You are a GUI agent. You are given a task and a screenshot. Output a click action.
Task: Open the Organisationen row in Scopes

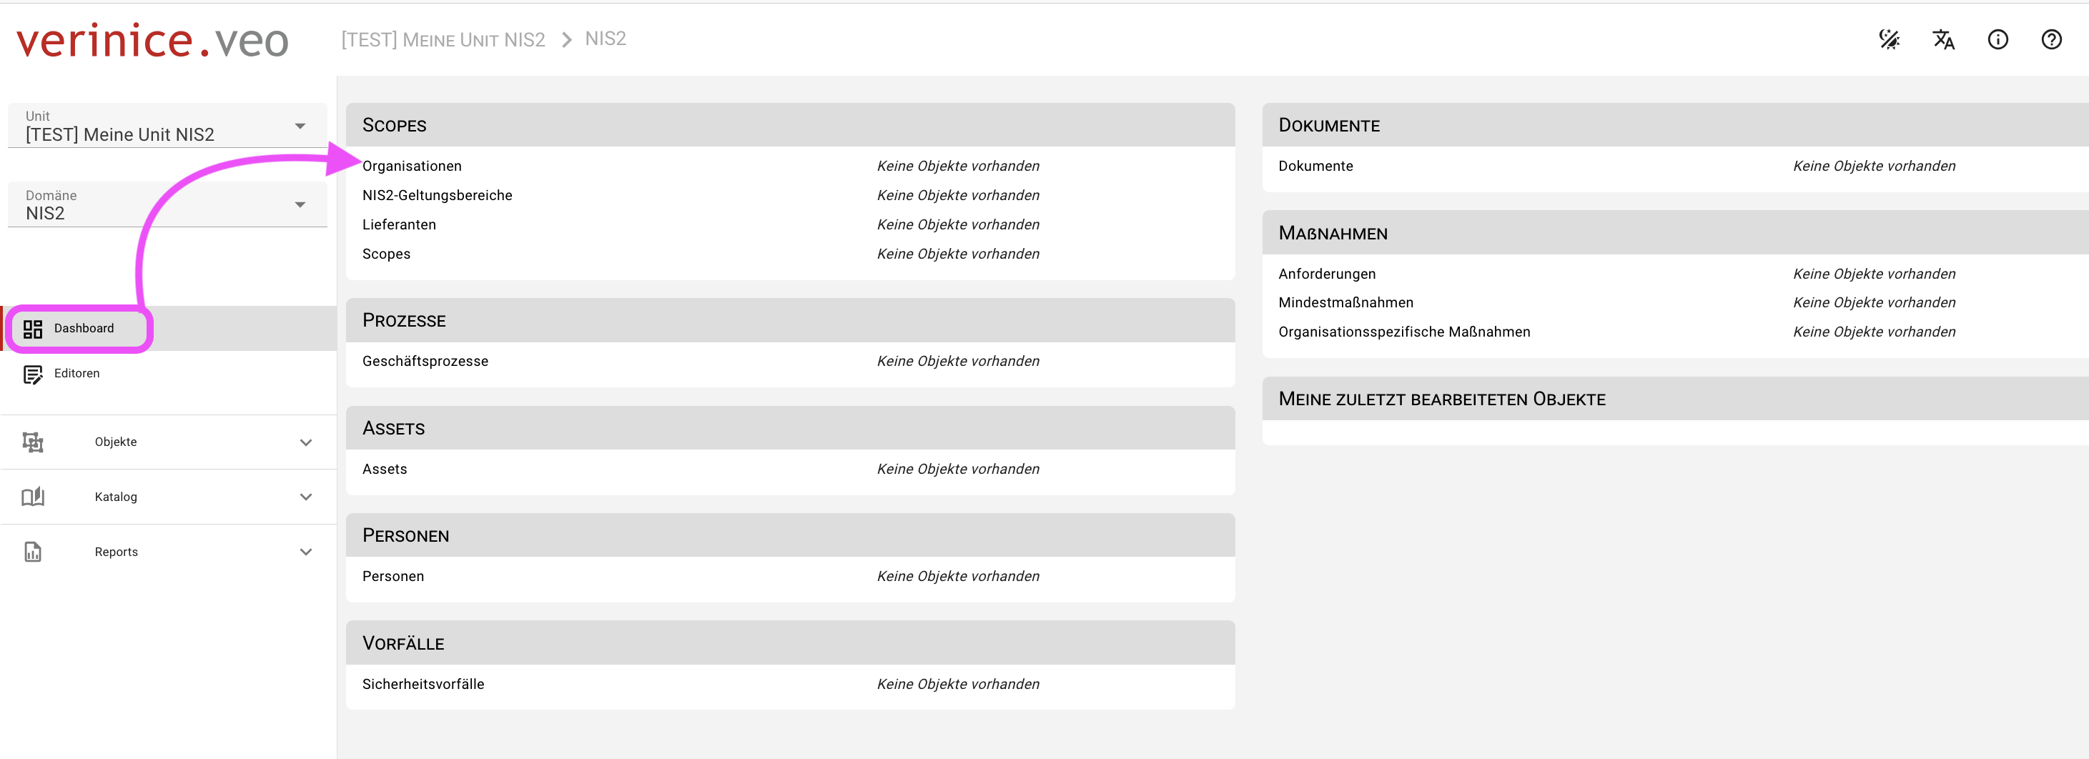coord(412,167)
